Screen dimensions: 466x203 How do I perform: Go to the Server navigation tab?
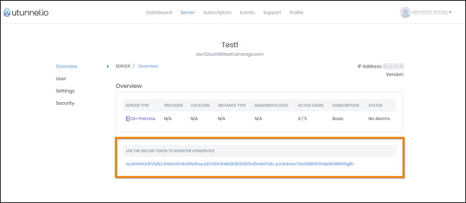(187, 12)
